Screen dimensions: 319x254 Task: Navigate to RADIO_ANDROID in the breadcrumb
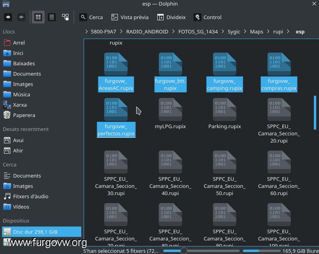click(x=147, y=32)
